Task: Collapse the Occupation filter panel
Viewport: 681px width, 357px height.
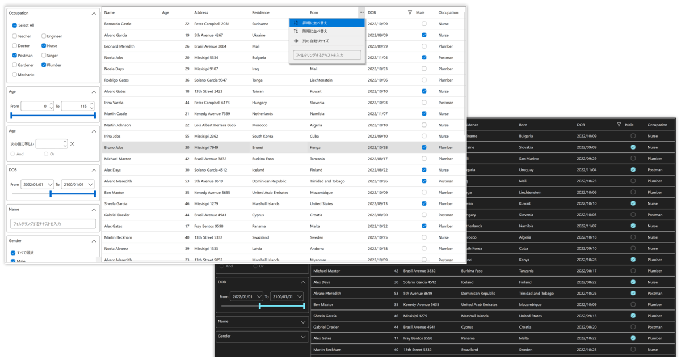Action: [x=93, y=12]
